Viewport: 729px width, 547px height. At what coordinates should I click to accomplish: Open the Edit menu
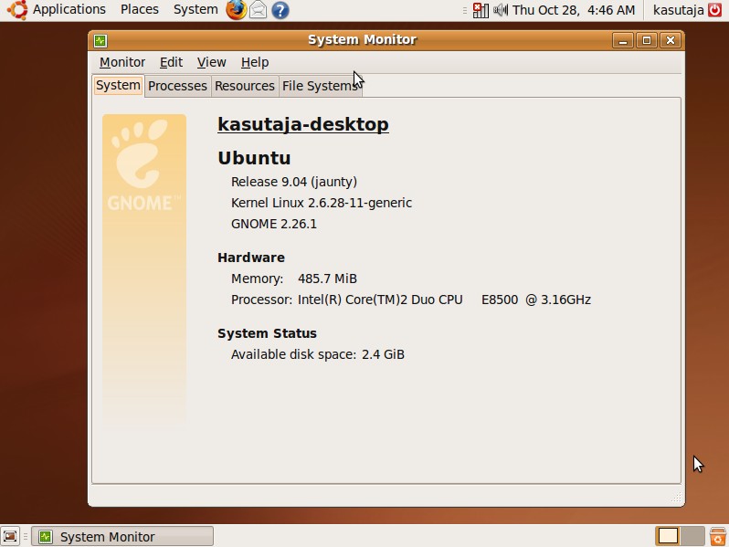point(171,62)
